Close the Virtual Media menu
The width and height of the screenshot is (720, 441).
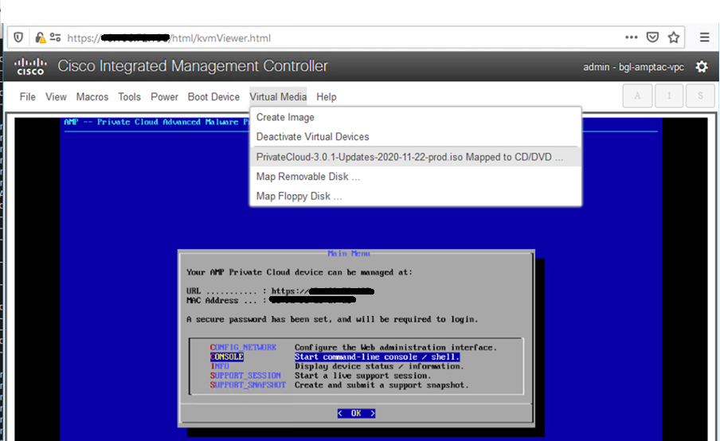[x=278, y=97]
